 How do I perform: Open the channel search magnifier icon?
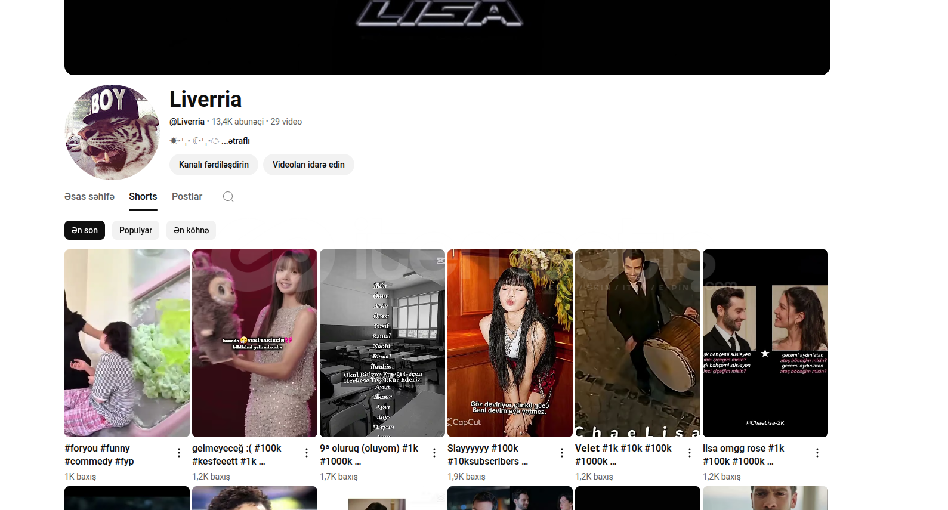tap(228, 197)
